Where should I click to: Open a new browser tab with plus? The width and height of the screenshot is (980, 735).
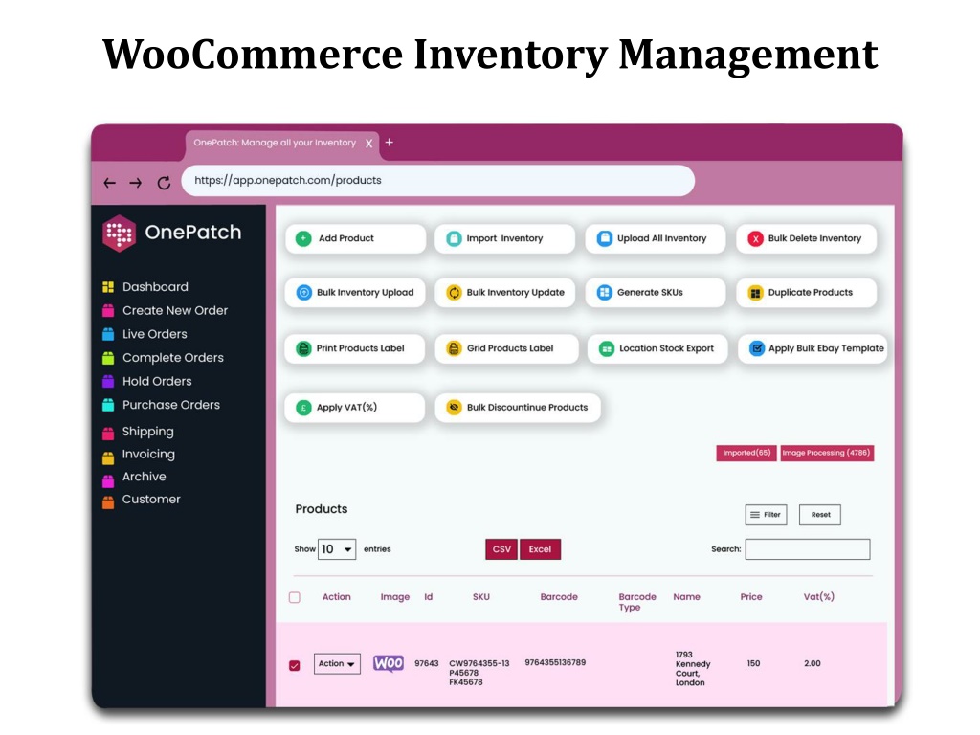[x=389, y=143]
